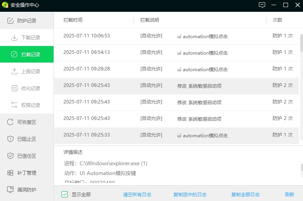This screenshot has height=201, width=303.
Task: Click the 权限记录 sliders icon
Action: pyautogui.click(x=14, y=105)
